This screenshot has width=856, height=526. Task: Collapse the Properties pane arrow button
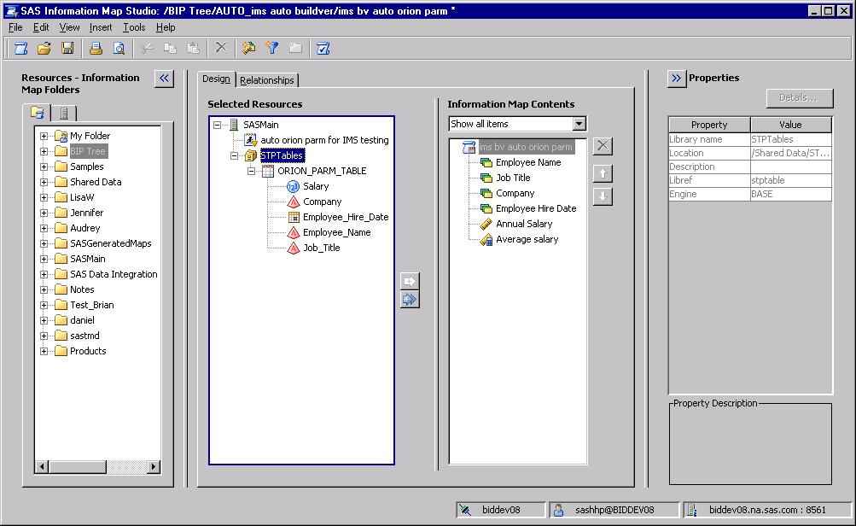tap(677, 79)
